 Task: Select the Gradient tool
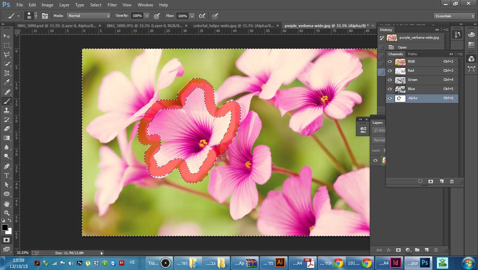coord(7,138)
